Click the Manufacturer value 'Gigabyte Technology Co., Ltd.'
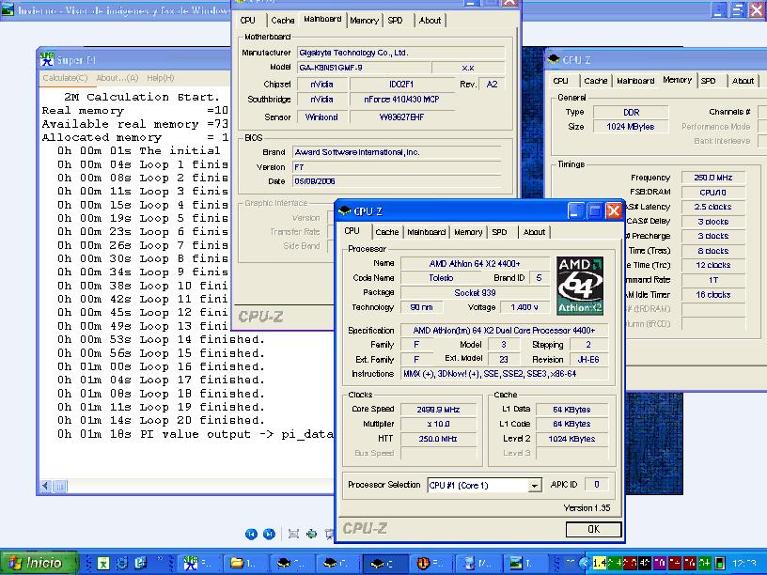767x575 pixels. pyautogui.click(x=400, y=53)
